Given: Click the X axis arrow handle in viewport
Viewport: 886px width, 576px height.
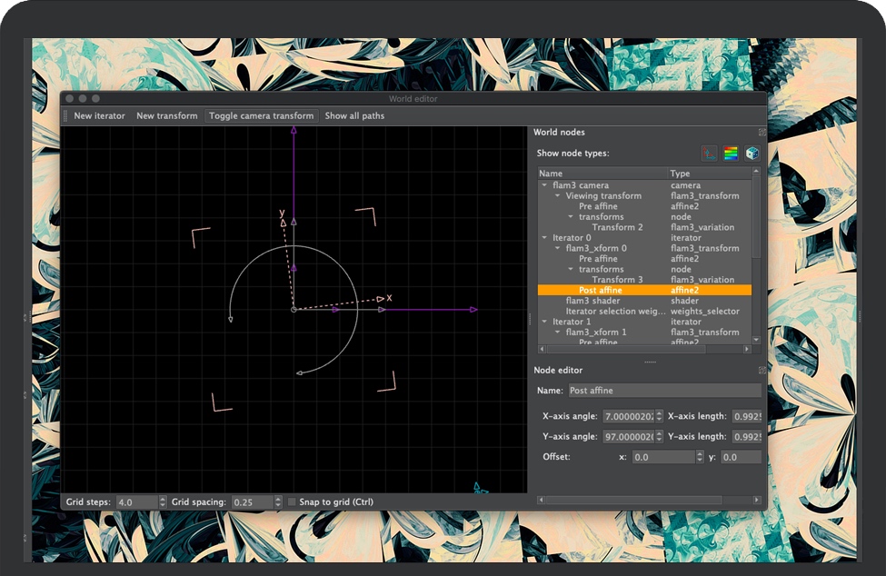Looking at the screenshot, I should 380,299.
